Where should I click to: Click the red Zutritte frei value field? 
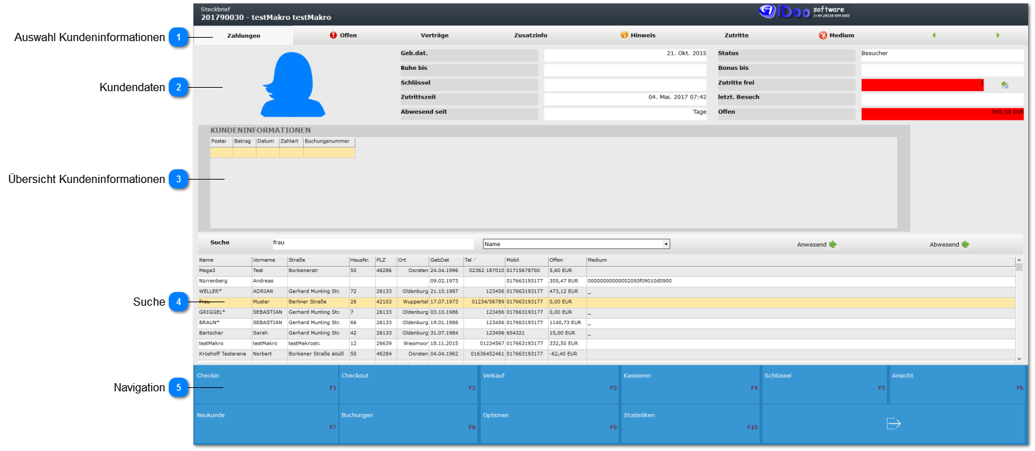923,85
